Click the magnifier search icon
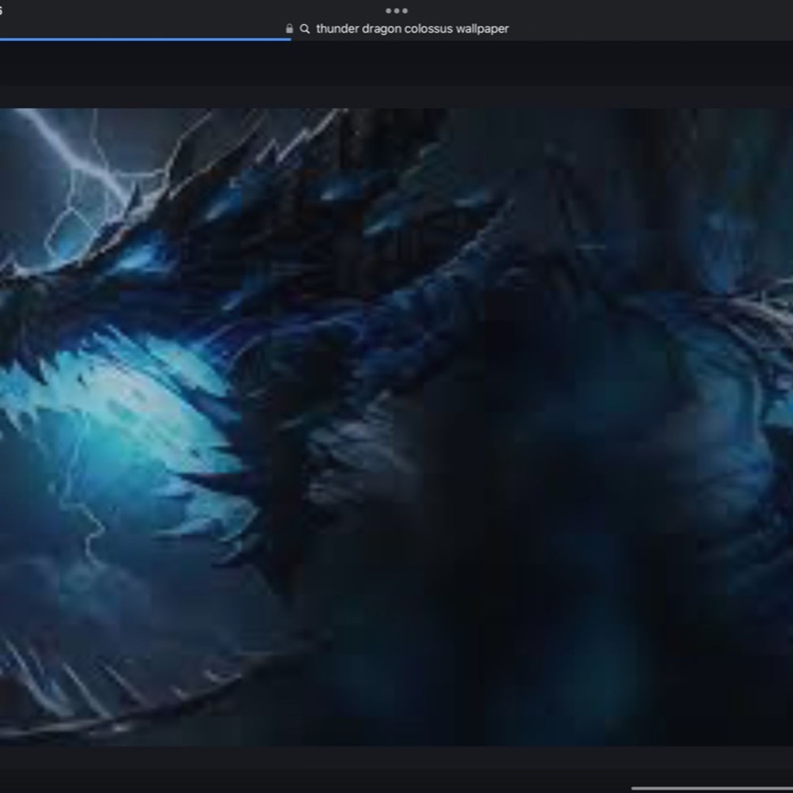The image size is (793, 793). pos(305,28)
